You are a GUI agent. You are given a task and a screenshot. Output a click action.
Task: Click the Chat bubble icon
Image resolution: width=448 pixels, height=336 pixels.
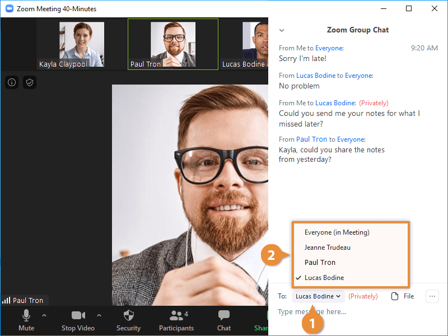point(224,316)
